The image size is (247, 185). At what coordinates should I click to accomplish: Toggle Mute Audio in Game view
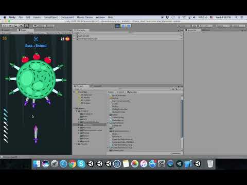[x=66, y=33]
